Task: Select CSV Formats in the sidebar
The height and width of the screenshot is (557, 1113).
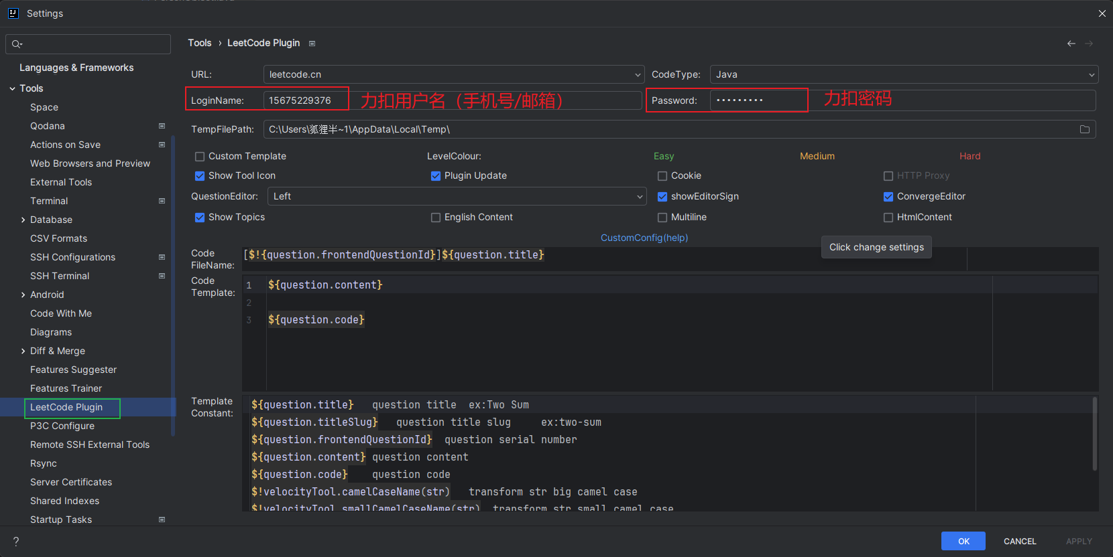Action: point(58,238)
